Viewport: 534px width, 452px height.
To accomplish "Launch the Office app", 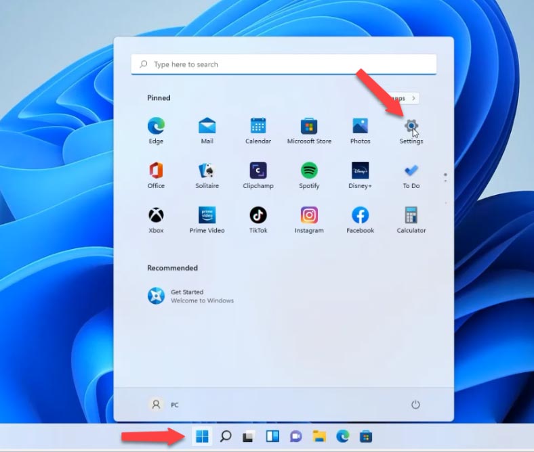I will point(156,175).
